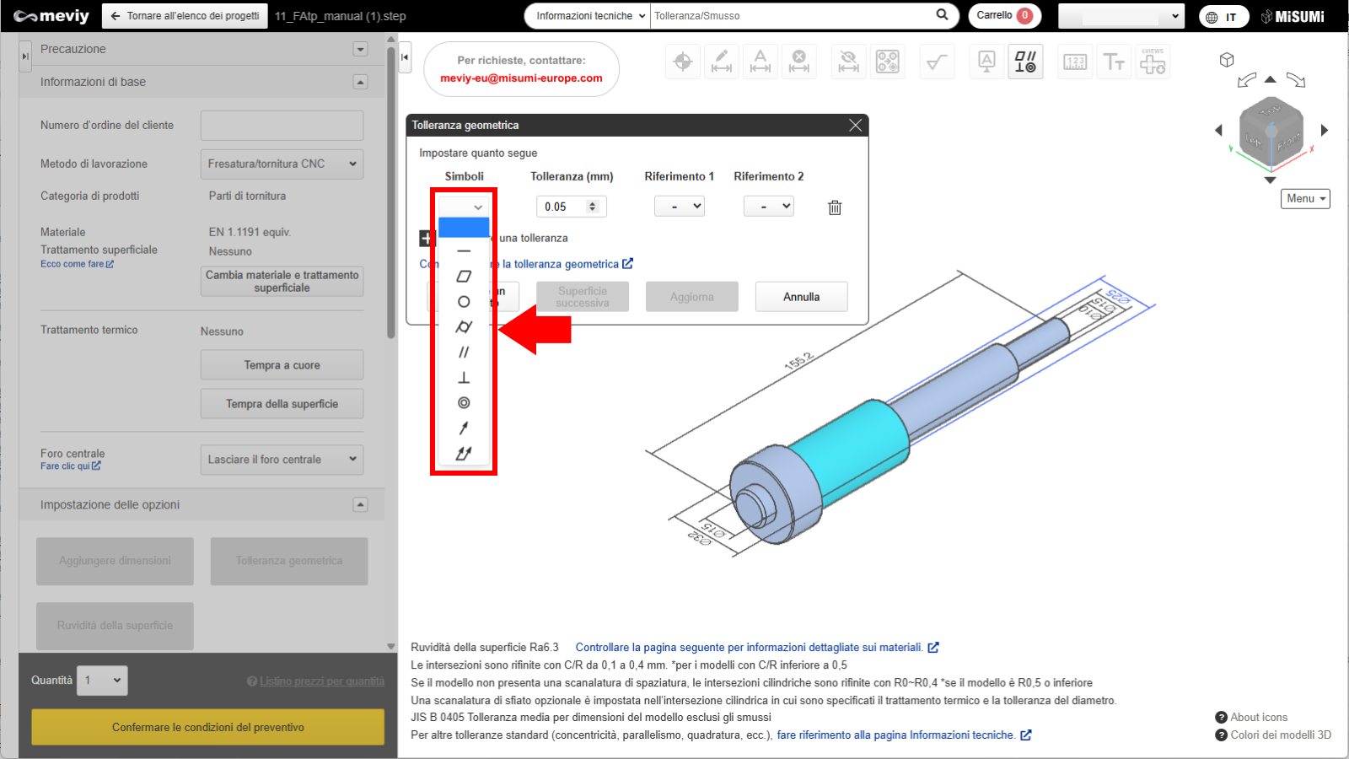Screen dimensions: 1349x759
Task: Click the hide dimensions eye icon
Action: (x=848, y=62)
